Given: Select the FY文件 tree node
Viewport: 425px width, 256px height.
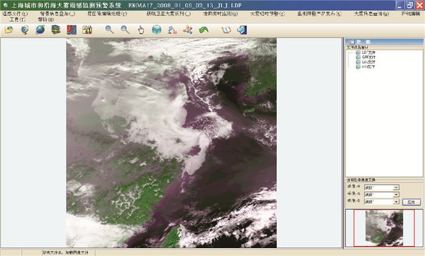Looking at the screenshot, I should coord(369,67).
